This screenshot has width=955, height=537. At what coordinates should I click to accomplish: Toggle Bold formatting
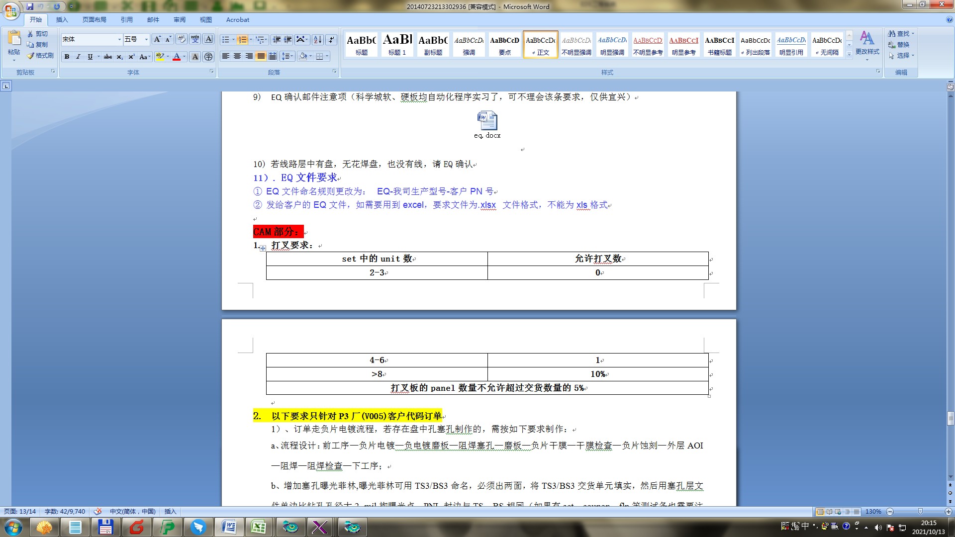click(67, 57)
